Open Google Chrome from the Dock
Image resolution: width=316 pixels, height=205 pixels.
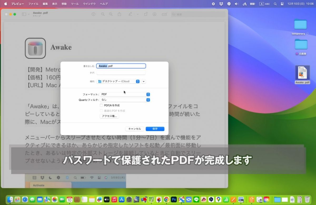(166, 199)
